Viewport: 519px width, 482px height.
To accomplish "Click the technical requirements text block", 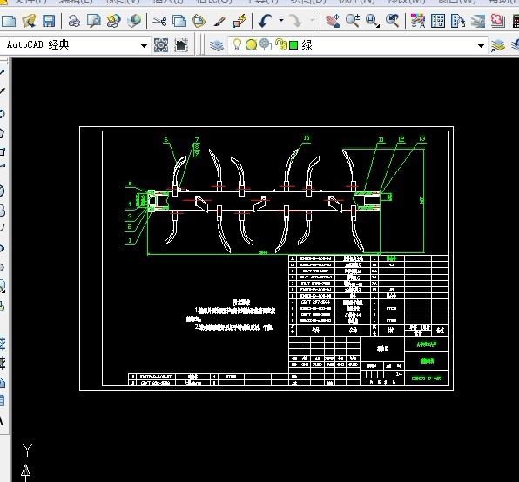I will point(231,315).
